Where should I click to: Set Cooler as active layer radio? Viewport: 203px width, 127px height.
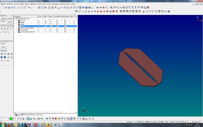pyautogui.click(x=45, y=24)
